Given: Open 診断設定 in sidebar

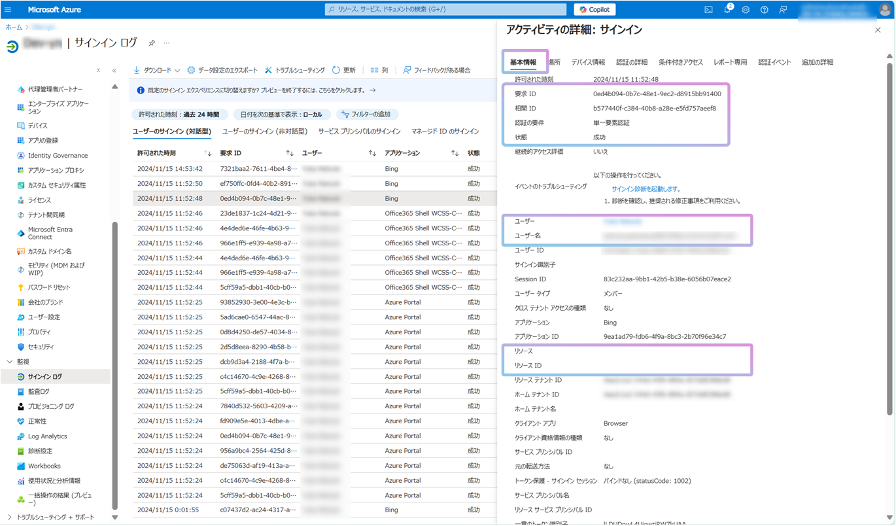Looking at the screenshot, I should (x=40, y=451).
